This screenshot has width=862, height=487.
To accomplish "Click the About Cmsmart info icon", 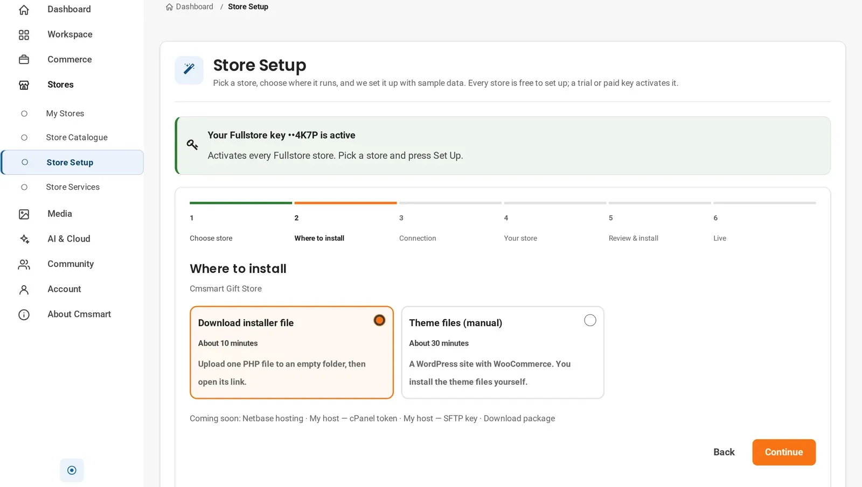I will 24,315.
